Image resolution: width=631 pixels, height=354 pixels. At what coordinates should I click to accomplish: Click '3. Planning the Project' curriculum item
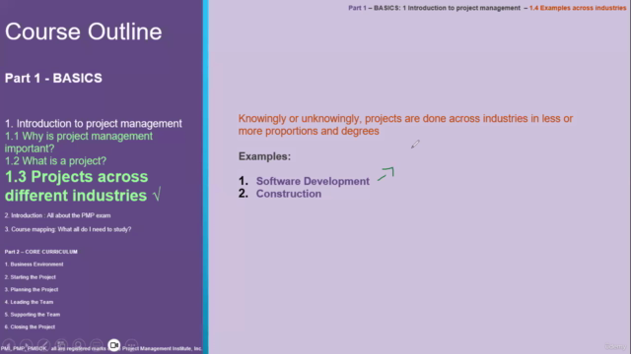[32, 289]
